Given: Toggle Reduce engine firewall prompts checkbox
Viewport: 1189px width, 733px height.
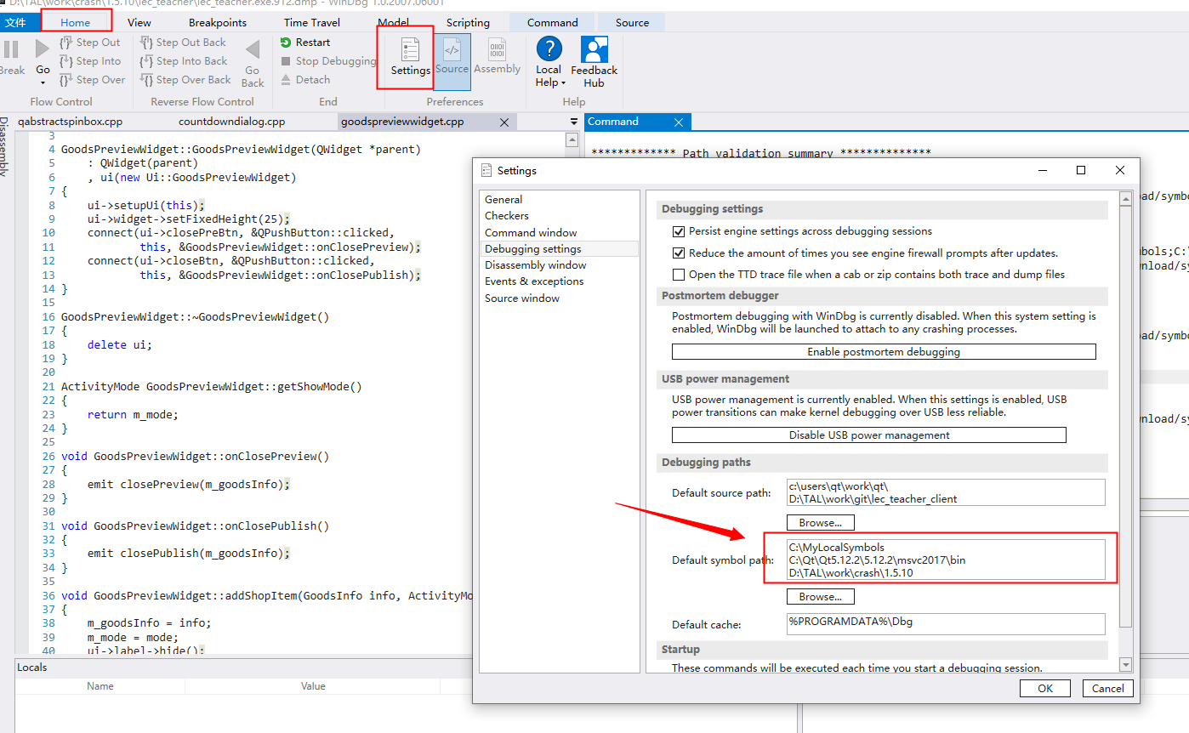Looking at the screenshot, I should pos(679,253).
